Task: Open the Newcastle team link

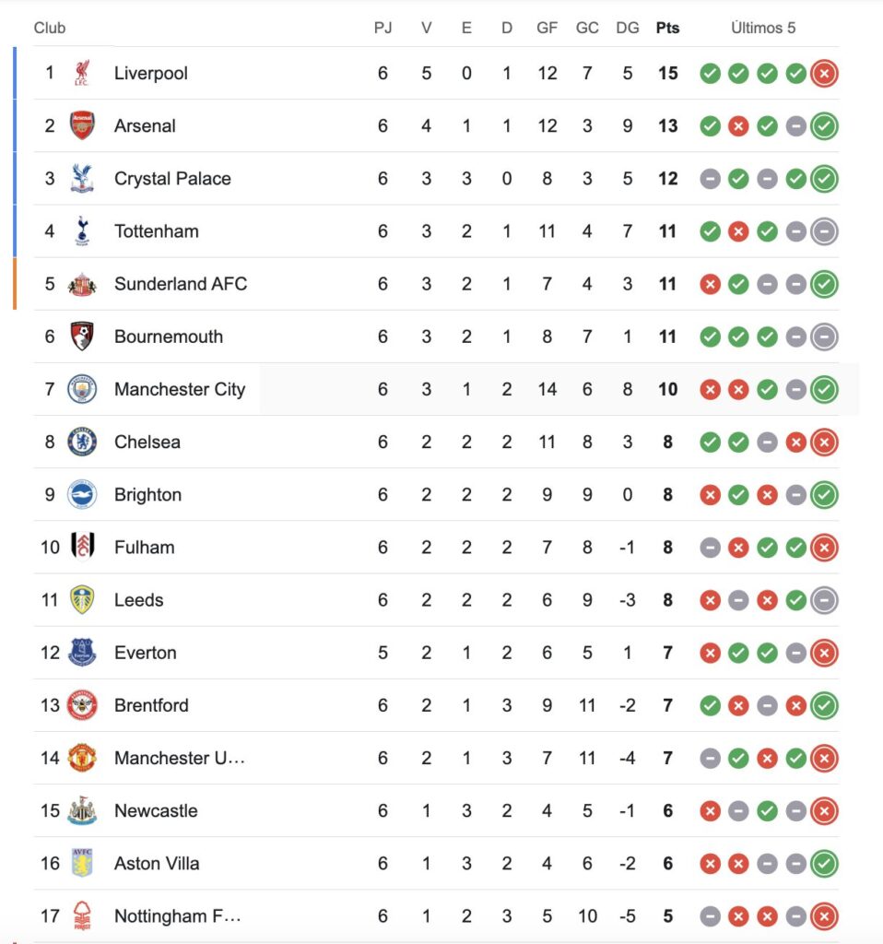Action: coord(156,811)
